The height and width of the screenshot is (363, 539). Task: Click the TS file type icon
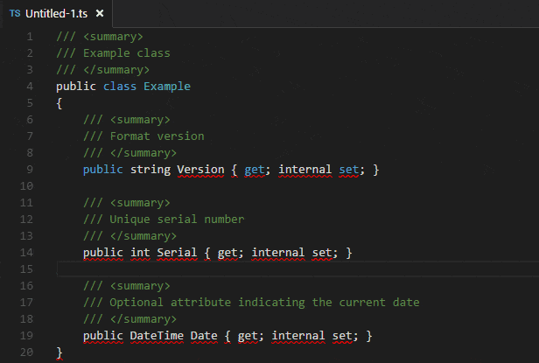(15, 13)
